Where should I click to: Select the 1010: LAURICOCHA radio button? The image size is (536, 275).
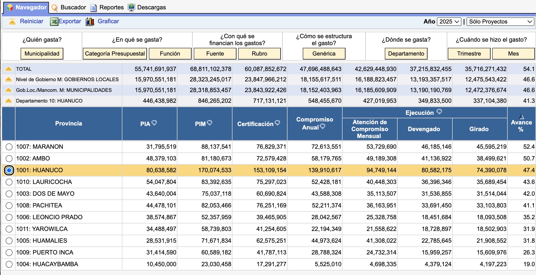(x=9, y=182)
